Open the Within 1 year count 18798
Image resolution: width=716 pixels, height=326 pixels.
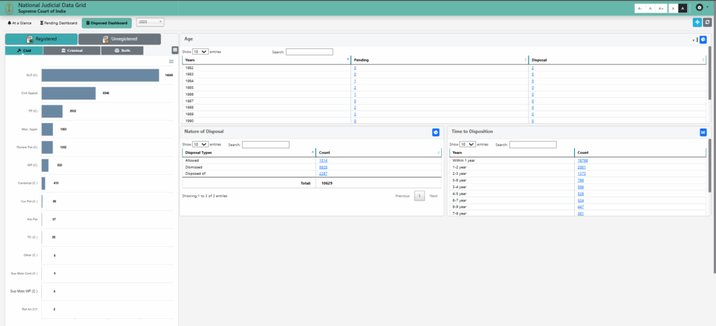coord(582,161)
